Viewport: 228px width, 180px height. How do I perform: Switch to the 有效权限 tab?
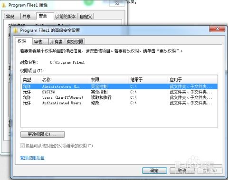[75, 42]
